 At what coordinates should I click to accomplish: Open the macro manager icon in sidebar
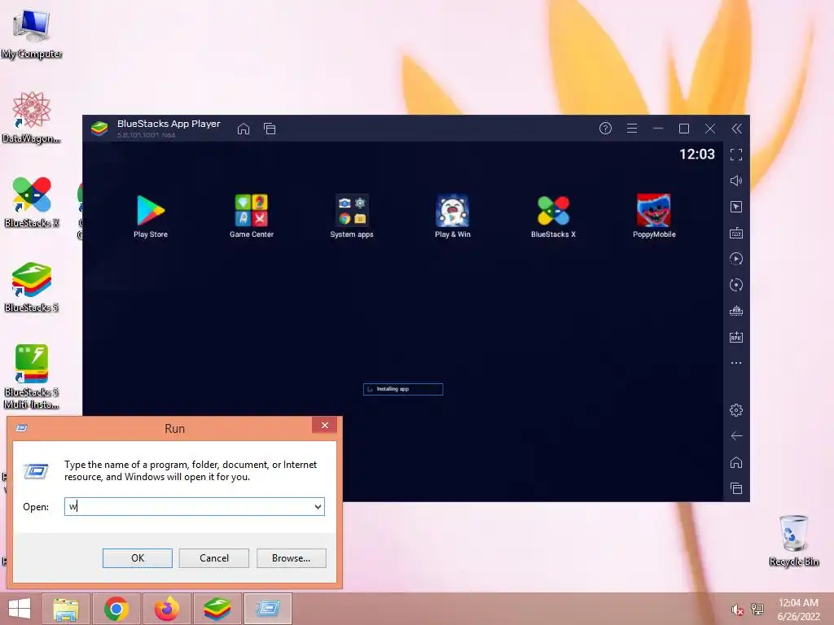click(x=736, y=311)
